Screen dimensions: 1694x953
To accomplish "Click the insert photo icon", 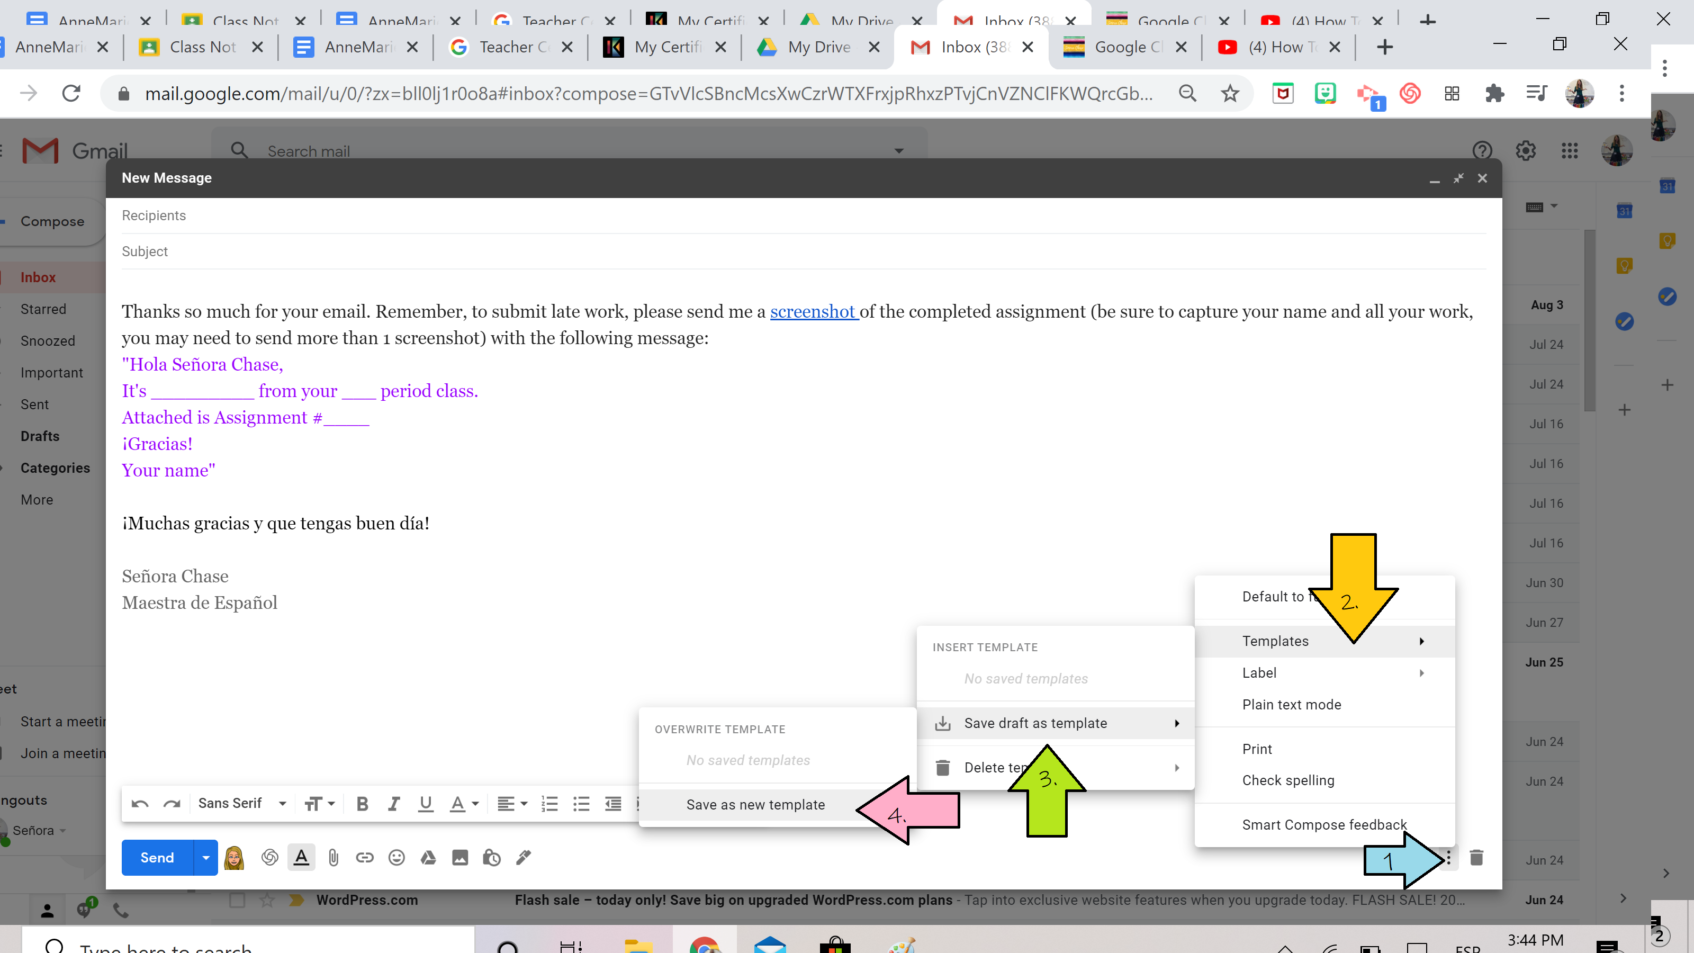I will pyautogui.click(x=459, y=858).
